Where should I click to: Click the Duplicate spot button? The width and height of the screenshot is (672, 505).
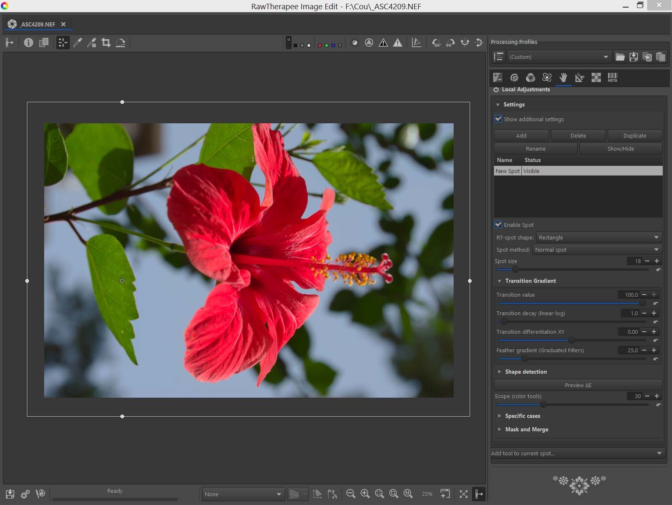634,136
